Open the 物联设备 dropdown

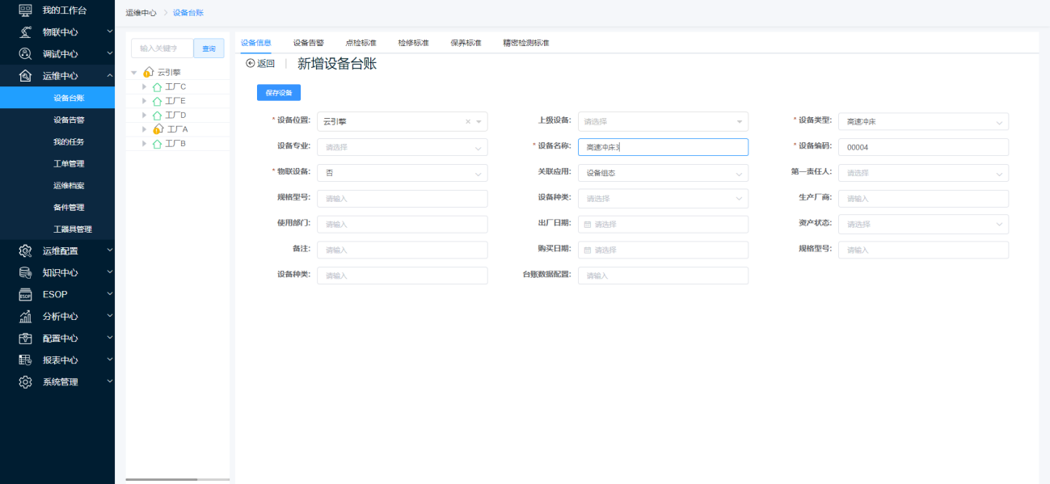[402, 173]
